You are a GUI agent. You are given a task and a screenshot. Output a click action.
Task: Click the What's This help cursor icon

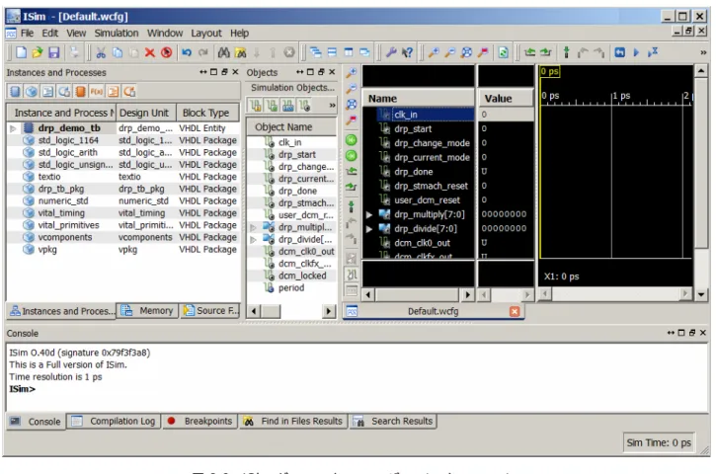(407, 52)
